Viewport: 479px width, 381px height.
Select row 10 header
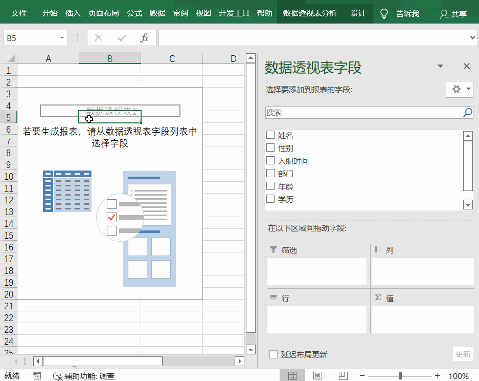pyautogui.click(x=9, y=177)
